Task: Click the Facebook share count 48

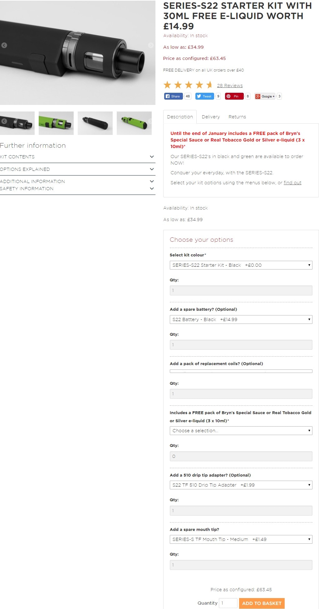Action: pos(188,96)
